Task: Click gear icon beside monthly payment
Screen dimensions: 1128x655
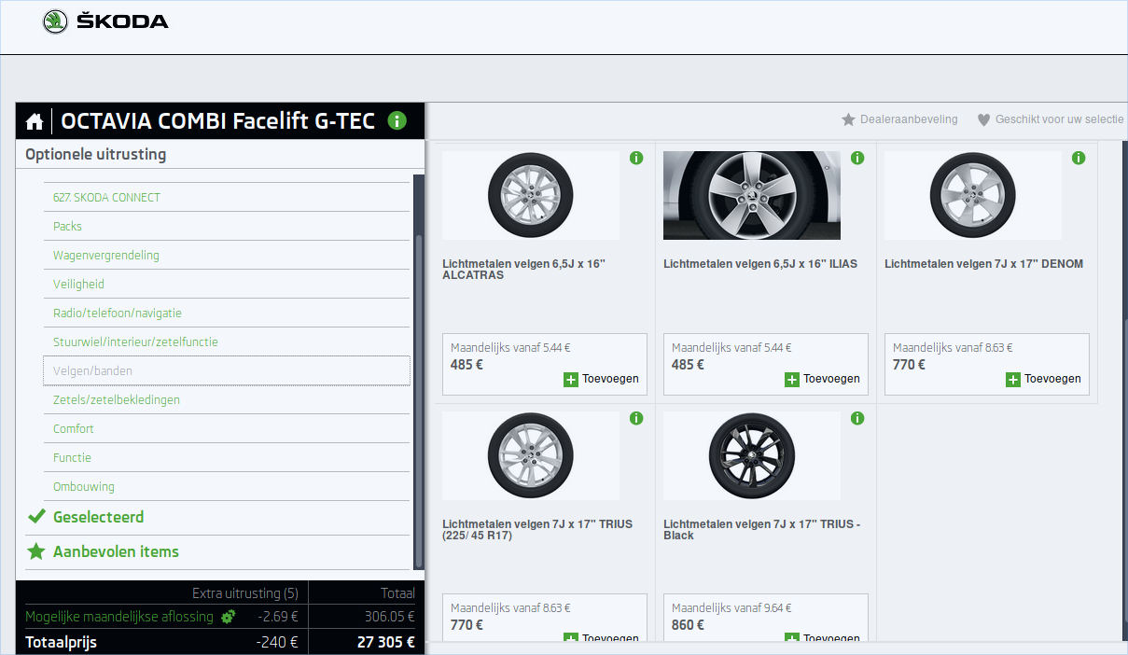Action: pyautogui.click(x=228, y=617)
